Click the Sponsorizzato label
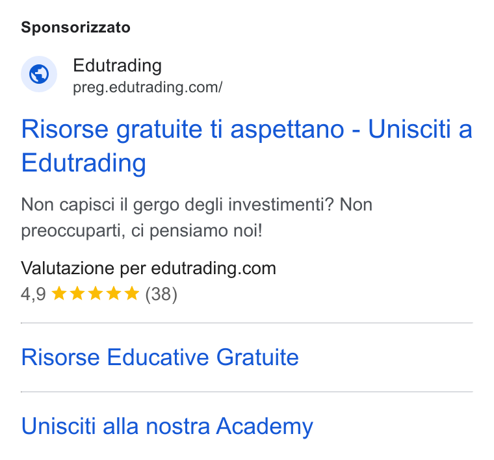494x460 pixels. [75, 27]
